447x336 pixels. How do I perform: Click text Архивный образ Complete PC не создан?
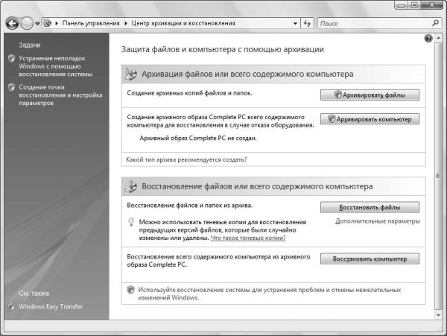click(x=198, y=139)
